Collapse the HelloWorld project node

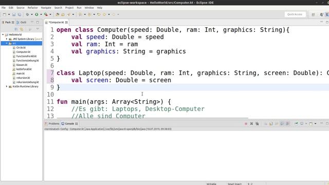pyautogui.click(x=3, y=34)
